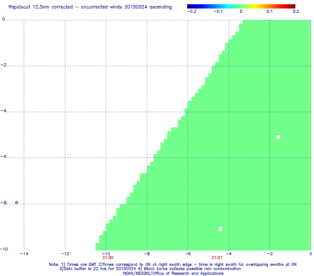The image size is (314, 276).
Task: Click the -0.1 color scale label
Action: tap(218, 11)
